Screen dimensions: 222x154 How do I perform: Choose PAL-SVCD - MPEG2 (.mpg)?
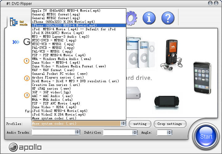tap(78, 48)
